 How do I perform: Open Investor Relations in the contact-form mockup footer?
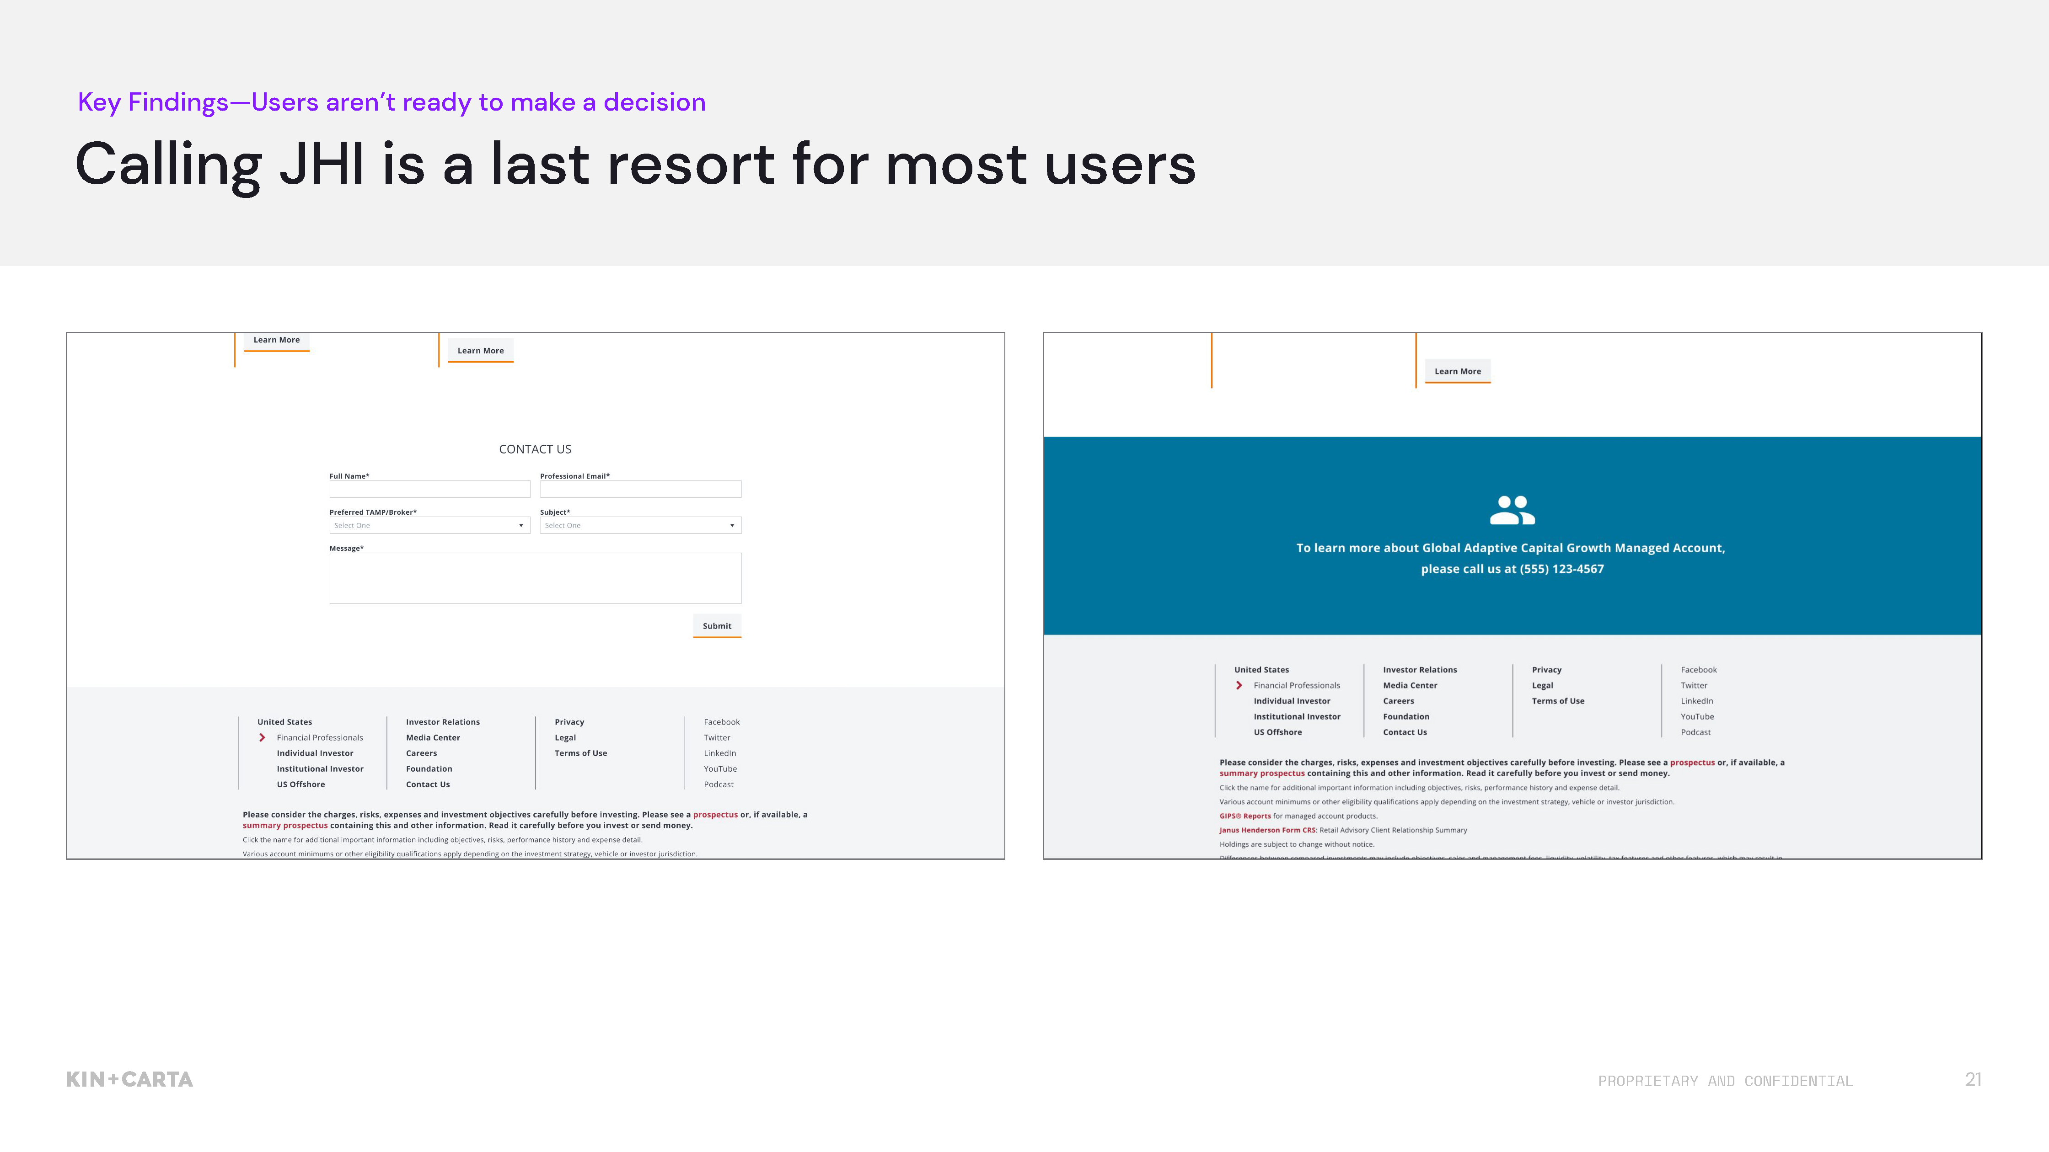pos(443,722)
